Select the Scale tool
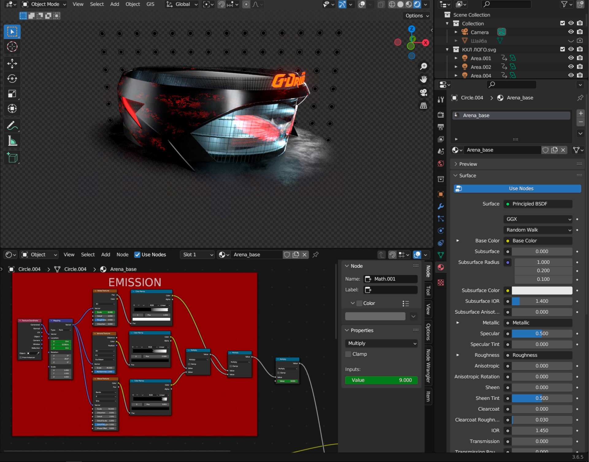The height and width of the screenshot is (462, 589). click(12, 94)
